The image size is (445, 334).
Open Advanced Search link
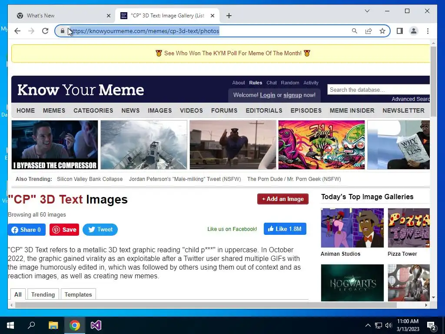click(411, 99)
